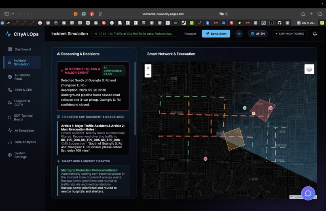Open a new tab with the plus icon
The height and width of the screenshot is (211, 326).
(x=311, y=14)
